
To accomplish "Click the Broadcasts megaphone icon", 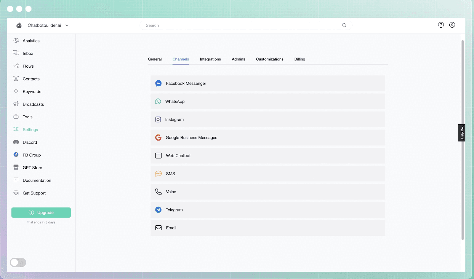I will coord(16,104).
